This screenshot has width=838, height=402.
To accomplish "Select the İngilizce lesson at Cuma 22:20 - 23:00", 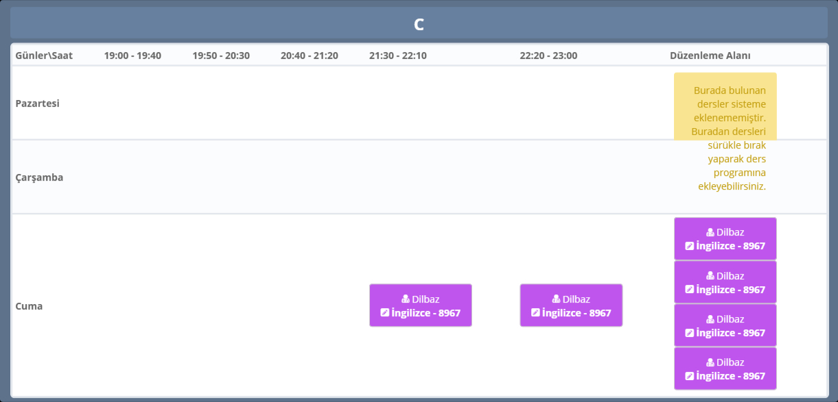I will coord(571,305).
